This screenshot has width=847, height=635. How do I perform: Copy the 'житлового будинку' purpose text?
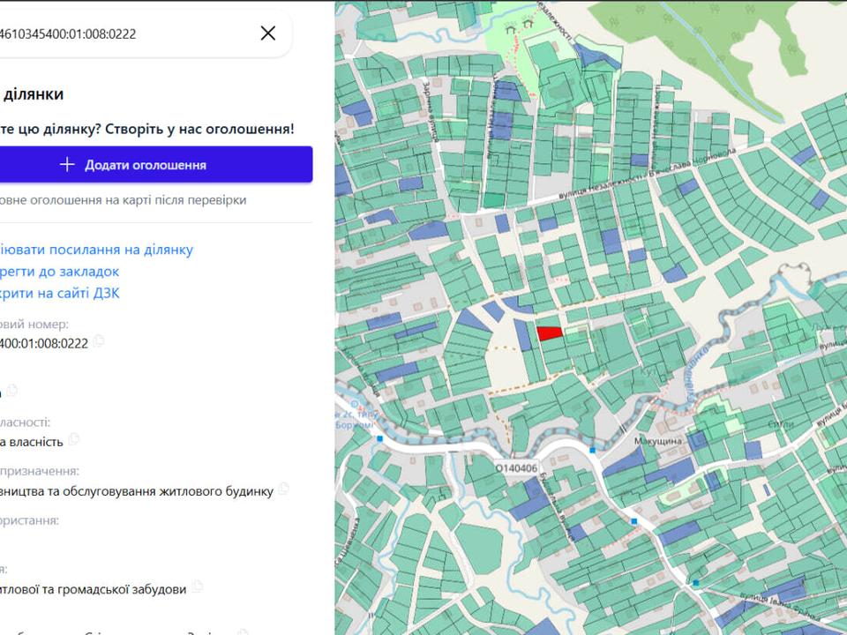pos(283,489)
